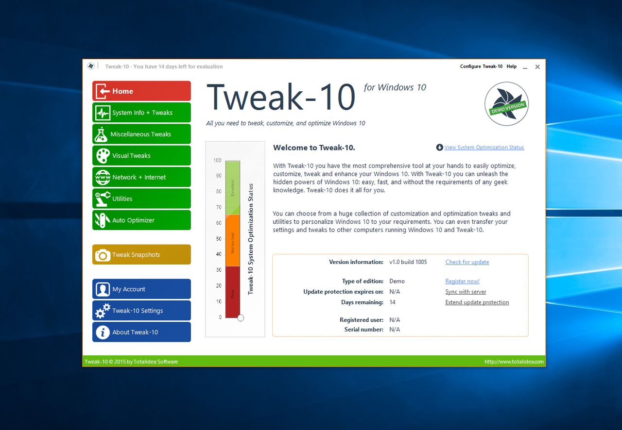
Task: Select the Home icon in the sidebar
Action: (x=103, y=91)
